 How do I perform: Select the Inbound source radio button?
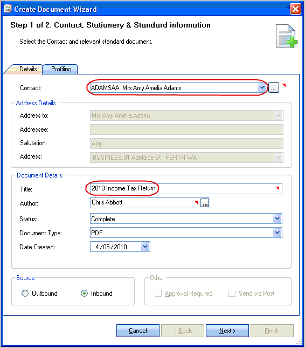84,293
